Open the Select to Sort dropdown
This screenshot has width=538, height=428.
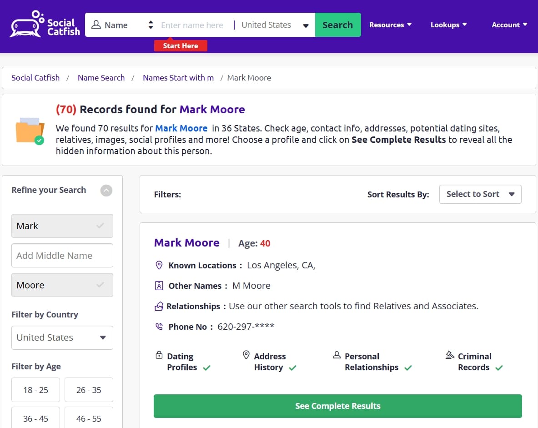coord(480,194)
